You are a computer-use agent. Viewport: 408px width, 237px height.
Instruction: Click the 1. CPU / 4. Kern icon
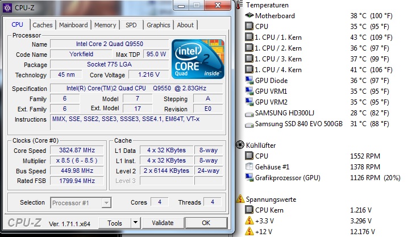(249, 69)
